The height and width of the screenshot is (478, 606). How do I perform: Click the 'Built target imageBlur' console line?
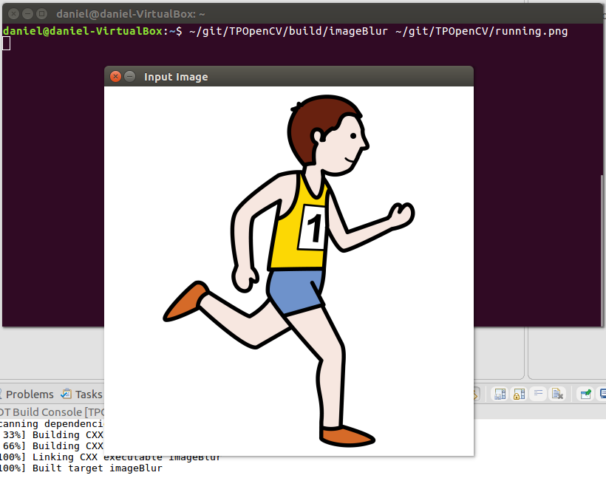click(x=81, y=468)
